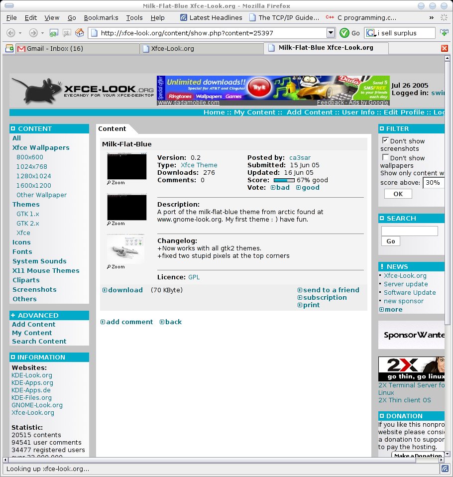Open the Forward button history dropdown arrow
The width and height of the screenshot is (453, 477).
pos(43,33)
